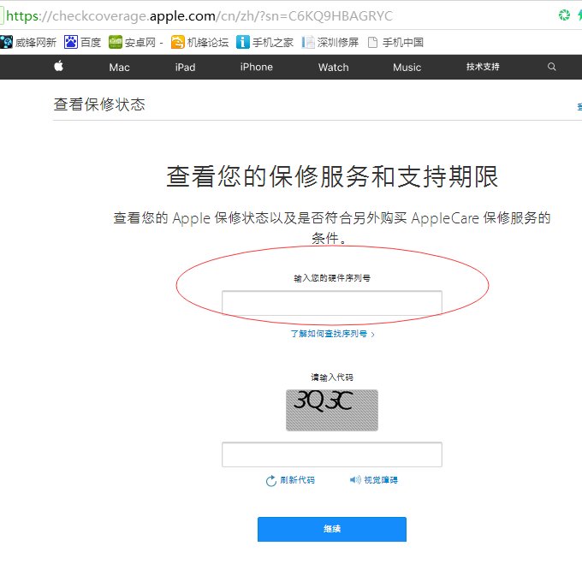Click the 查看保修状态 page heading
The image size is (582, 570).
coord(99,104)
